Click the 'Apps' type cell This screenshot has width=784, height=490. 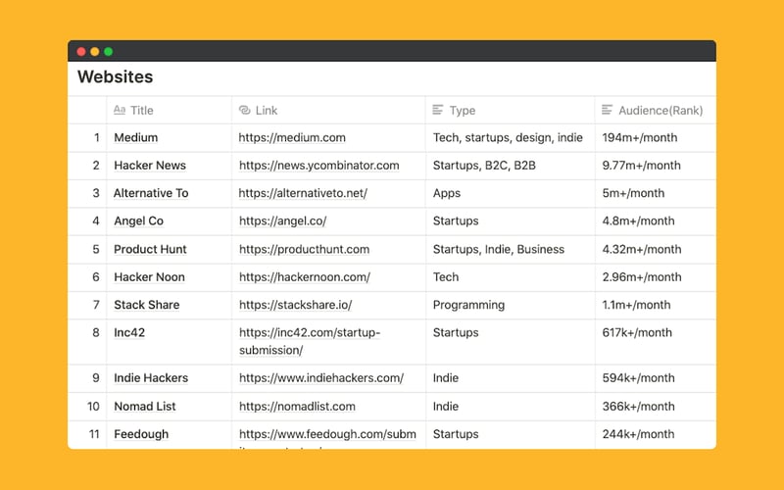click(511, 193)
